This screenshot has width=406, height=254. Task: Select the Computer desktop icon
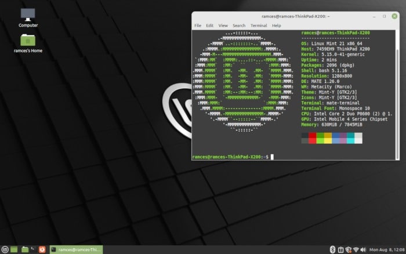(x=28, y=18)
